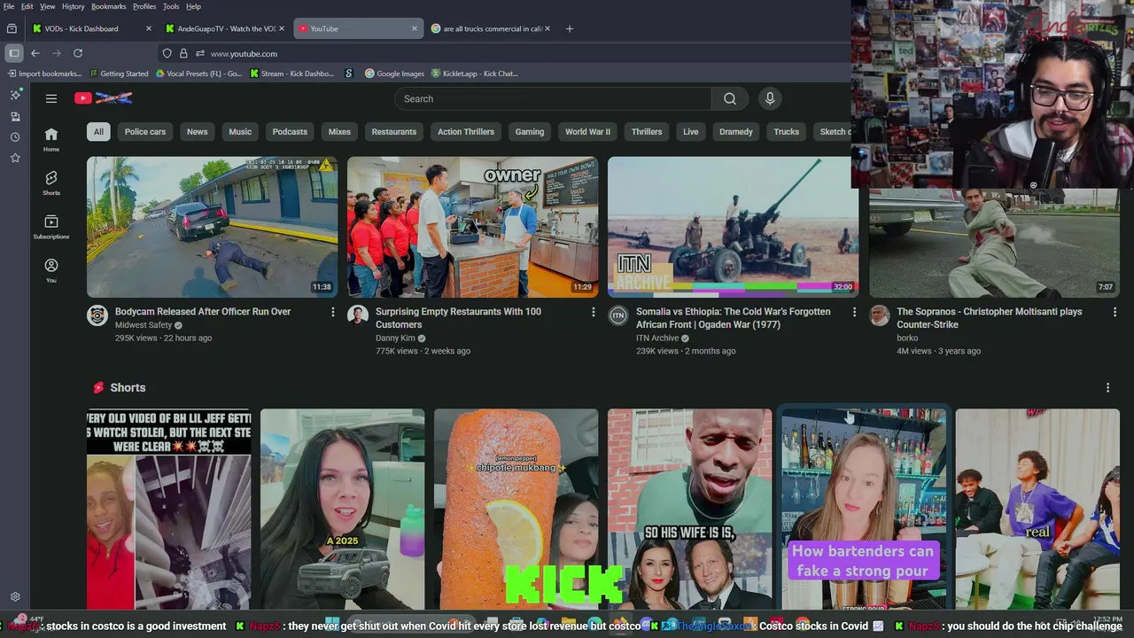Play the Bodycam Released officer video thumbnail
The width and height of the screenshot is (1134, 638).
click(212, 227)
